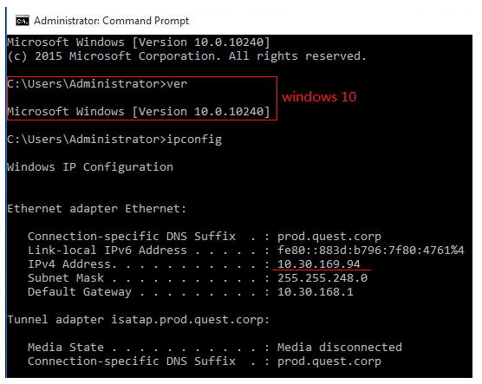Screen dimensions: 482x384
Task: Click the 'Media State' label
Action: pos(66,347)
